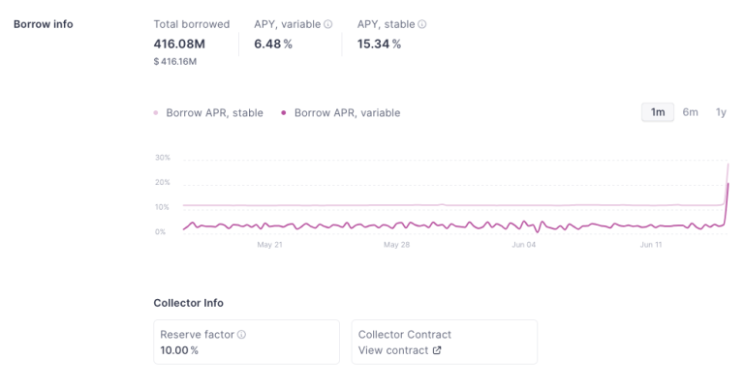Click the info icon beside APY, stable
The width and height of the screenshot is (744, 390).
pyautogui.click(x=421, y=24)
